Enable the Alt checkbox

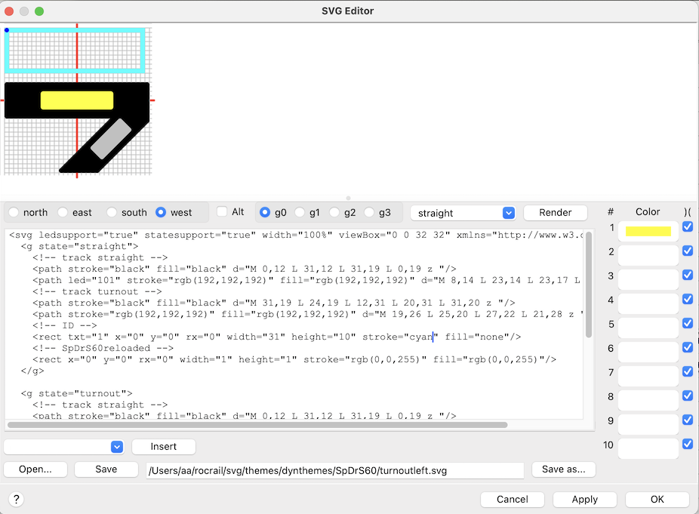coord(222,212)
